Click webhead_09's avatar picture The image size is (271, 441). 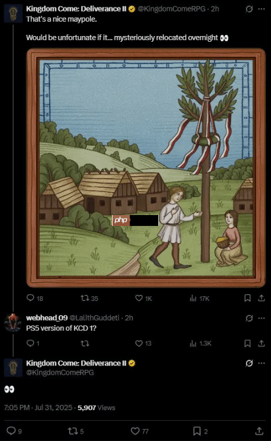13,322
